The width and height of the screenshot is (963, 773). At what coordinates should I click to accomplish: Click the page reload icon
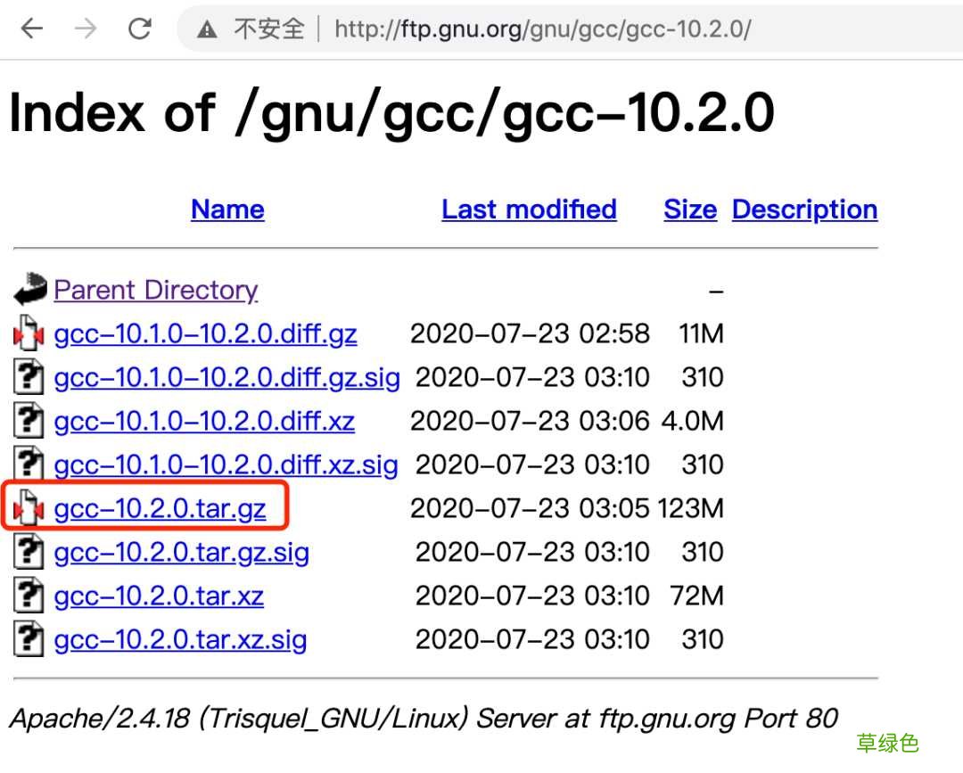pos(140,28)
